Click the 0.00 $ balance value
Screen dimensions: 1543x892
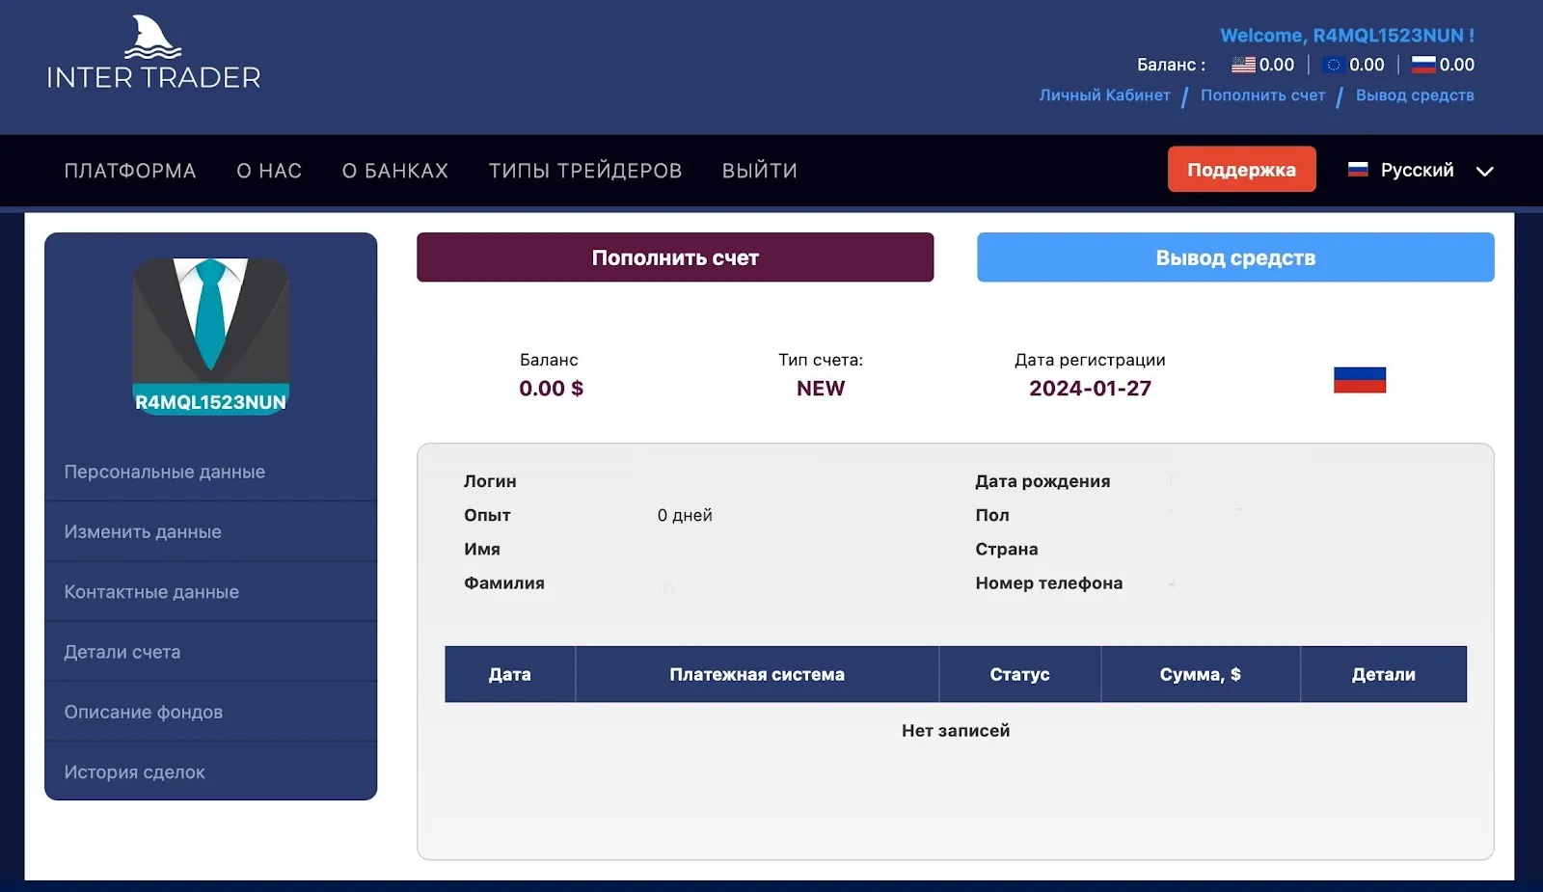[551, 389]
